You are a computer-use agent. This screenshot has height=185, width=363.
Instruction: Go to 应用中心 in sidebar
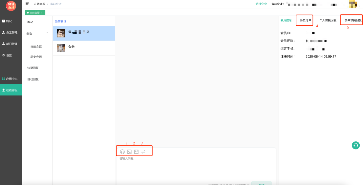tap(11, 79)
